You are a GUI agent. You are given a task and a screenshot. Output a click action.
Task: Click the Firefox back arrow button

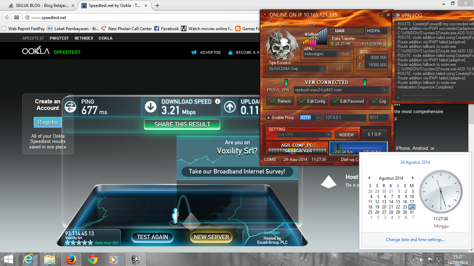pos(6,17)
